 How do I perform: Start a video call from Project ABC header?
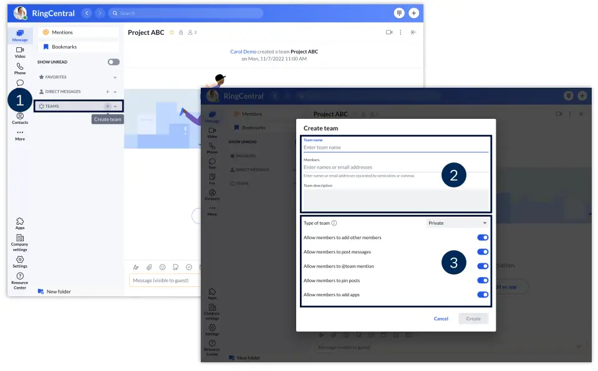[x=389, y=32]
